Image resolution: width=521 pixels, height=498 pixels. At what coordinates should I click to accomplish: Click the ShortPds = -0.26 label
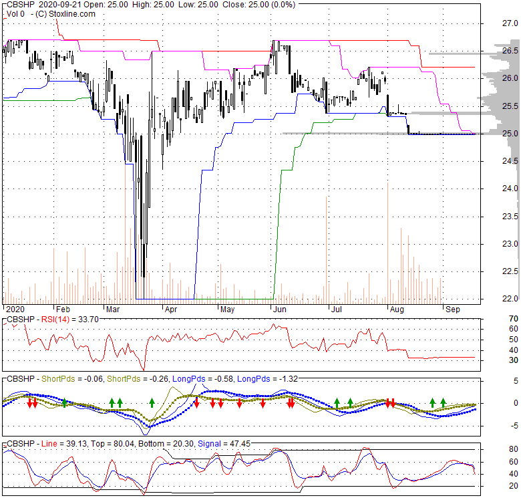click(138, 379)
